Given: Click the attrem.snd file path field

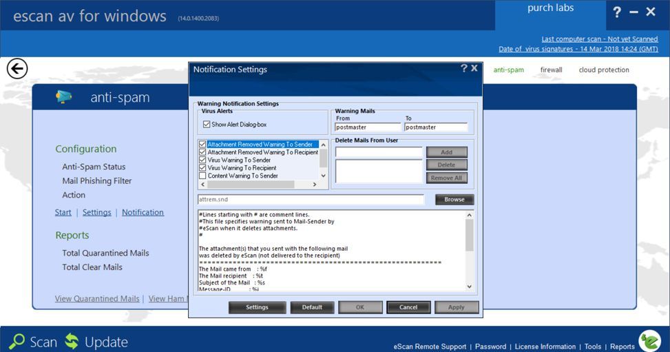Looking at the screenshot, I should coord(311,199).
